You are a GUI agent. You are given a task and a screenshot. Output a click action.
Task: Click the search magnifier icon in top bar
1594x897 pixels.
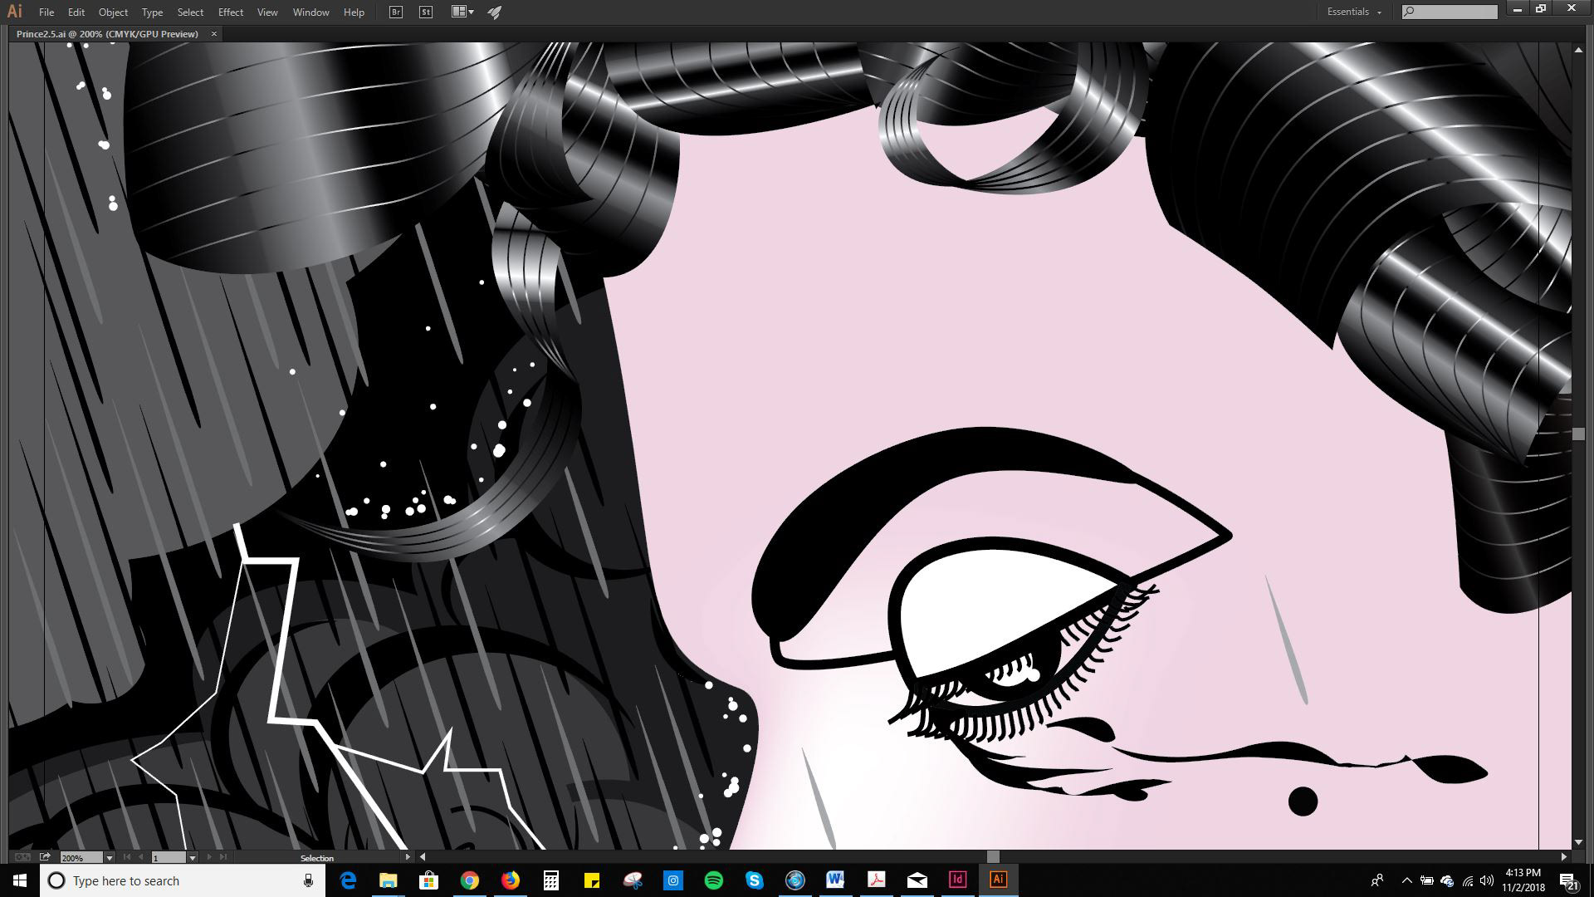[x=1409, y=12]
